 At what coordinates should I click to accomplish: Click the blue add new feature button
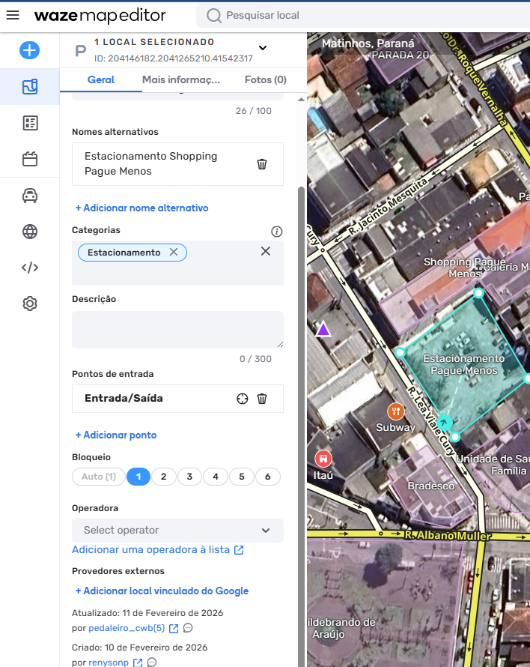click(30, 51)
